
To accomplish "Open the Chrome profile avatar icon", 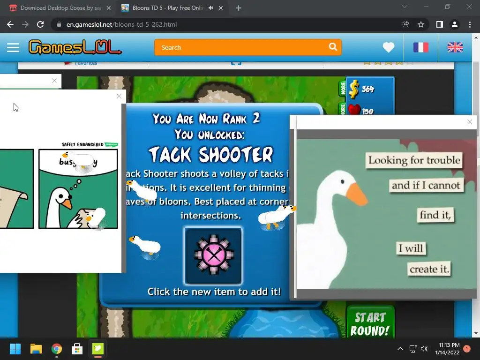I will point(455,24).
